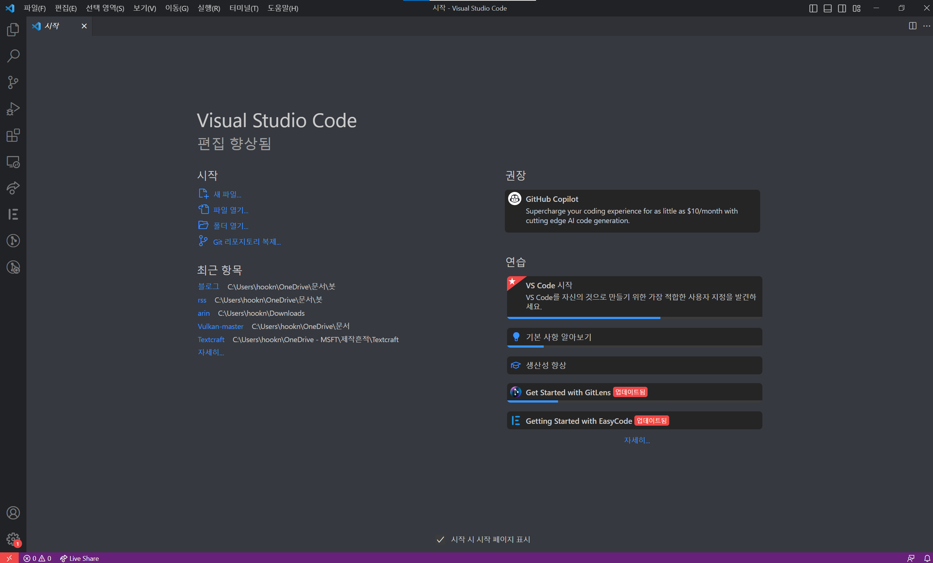This screenshot has width=933, height=563.
Task: Open the Extensions view icon
Action: [x=13, y=136]
